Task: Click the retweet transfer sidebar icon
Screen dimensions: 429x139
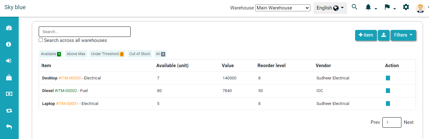Action: point(9,111)
